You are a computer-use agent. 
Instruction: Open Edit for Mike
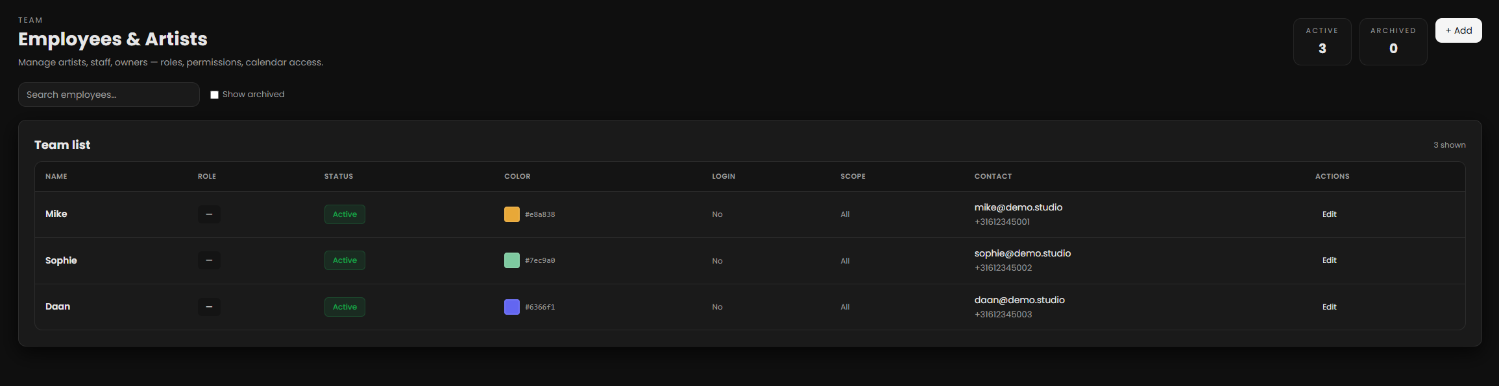(x=1329, y=214)
